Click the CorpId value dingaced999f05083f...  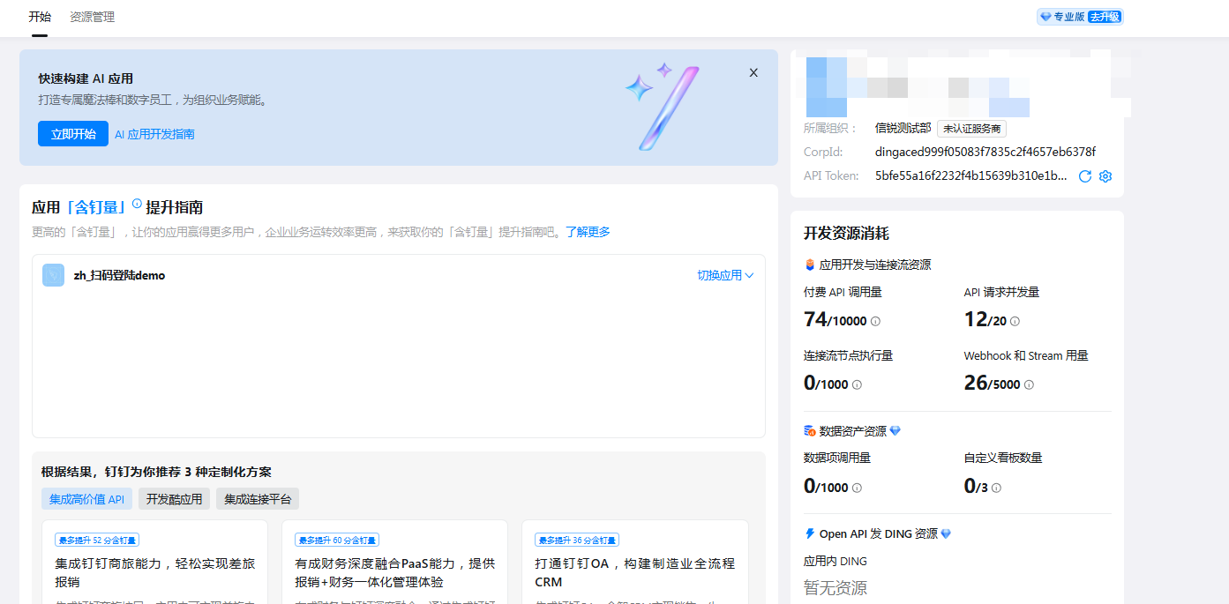click(985, 152)
